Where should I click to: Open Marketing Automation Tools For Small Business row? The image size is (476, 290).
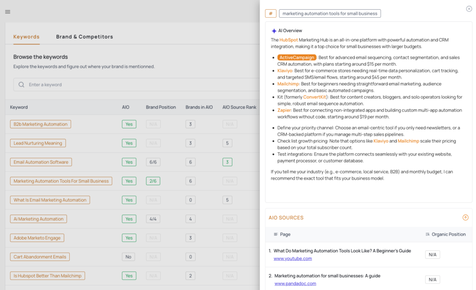point(61,181)
